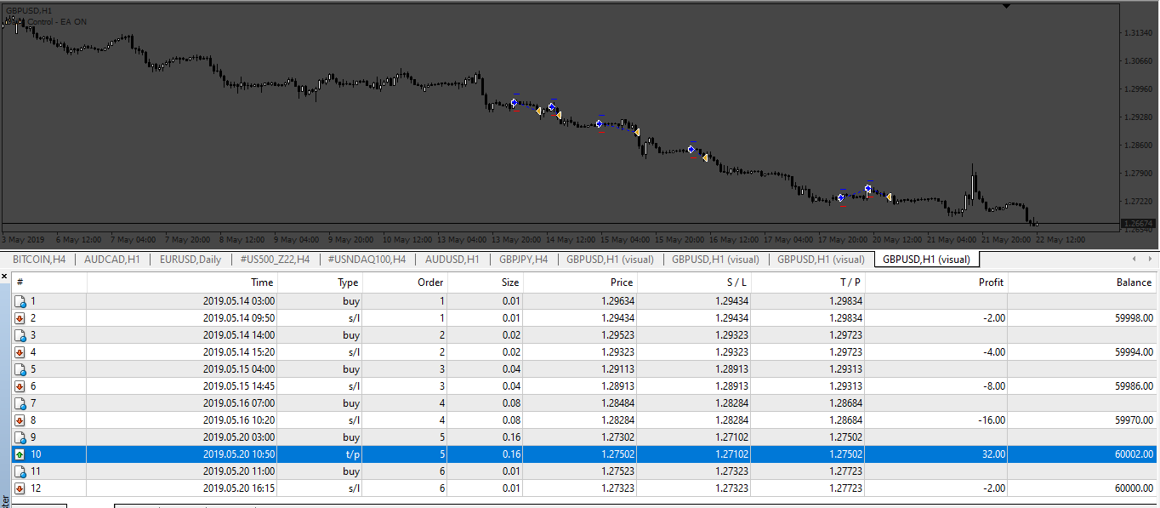The height and width of the screenshot is (508, 1160).
Task: Open the #US500_Z22,H4 chart tab
Action: coord(275,260)
